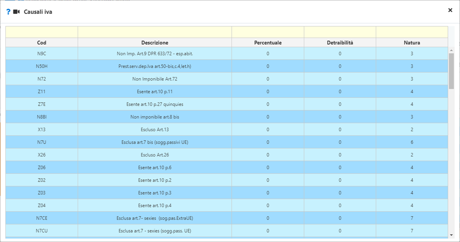The image size is (460, 242).
Task: Sort by the Descrizione column header
Action: (155, 43)
